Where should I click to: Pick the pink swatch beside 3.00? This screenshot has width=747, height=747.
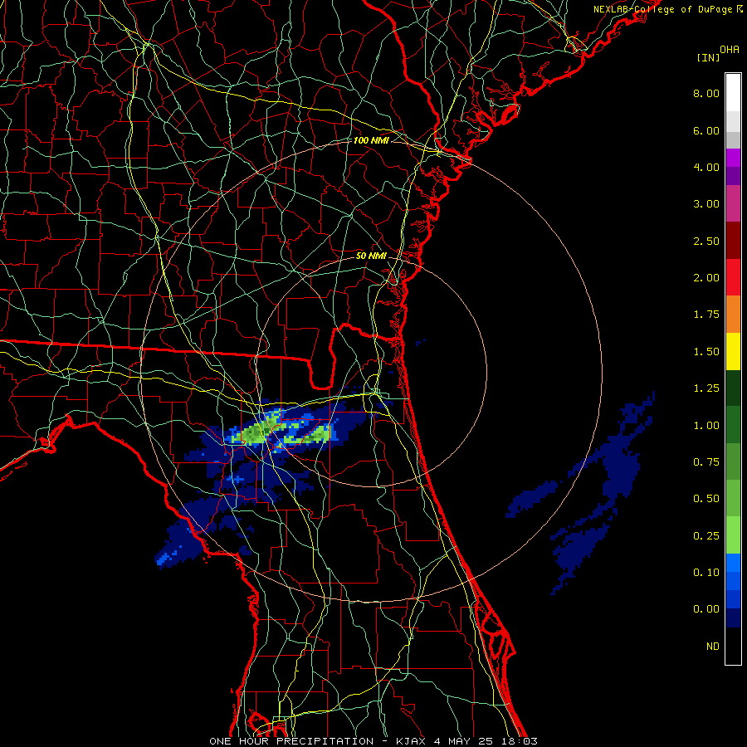733,203
